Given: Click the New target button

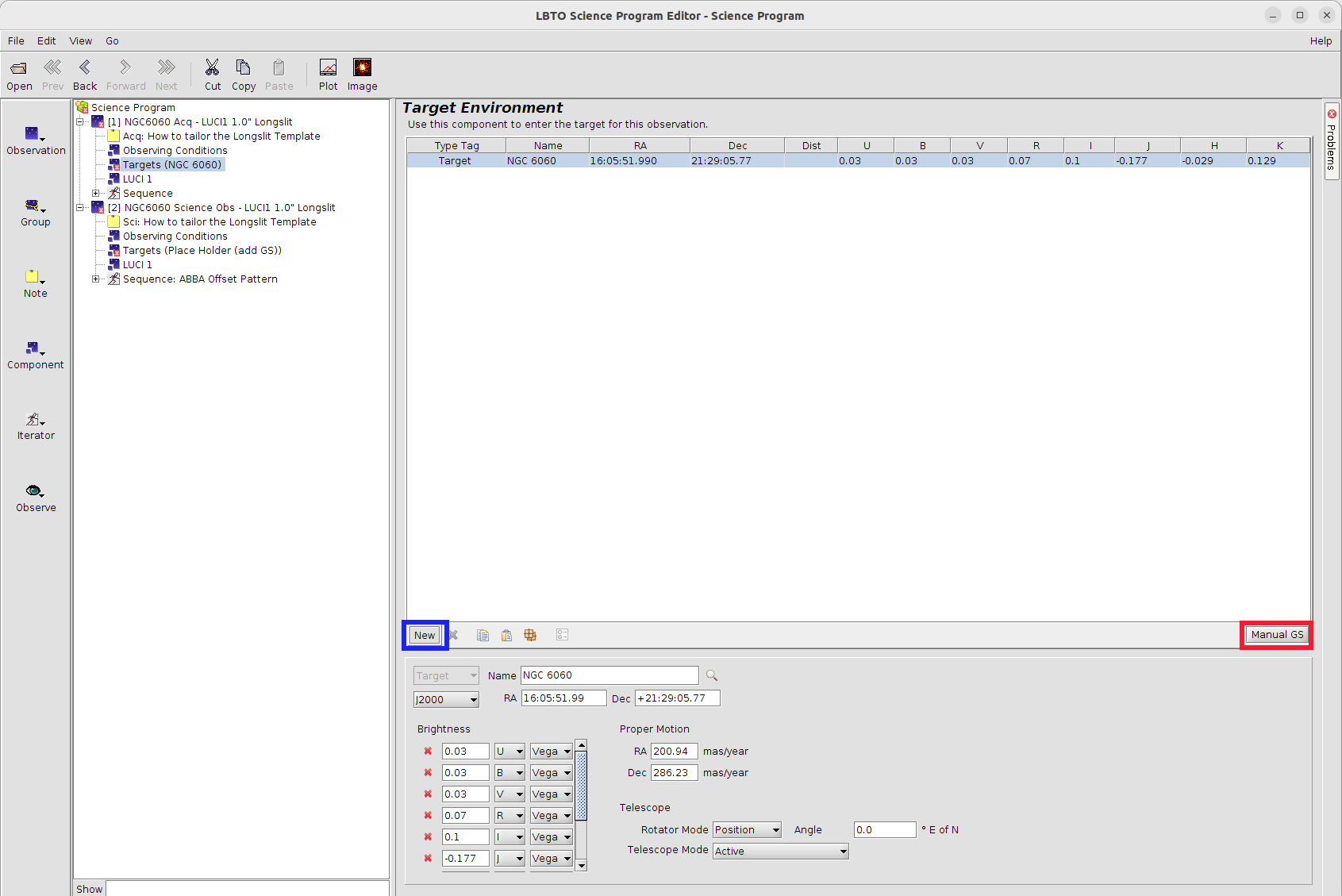Looking at the screenshot, I should (x=425, y=636).
